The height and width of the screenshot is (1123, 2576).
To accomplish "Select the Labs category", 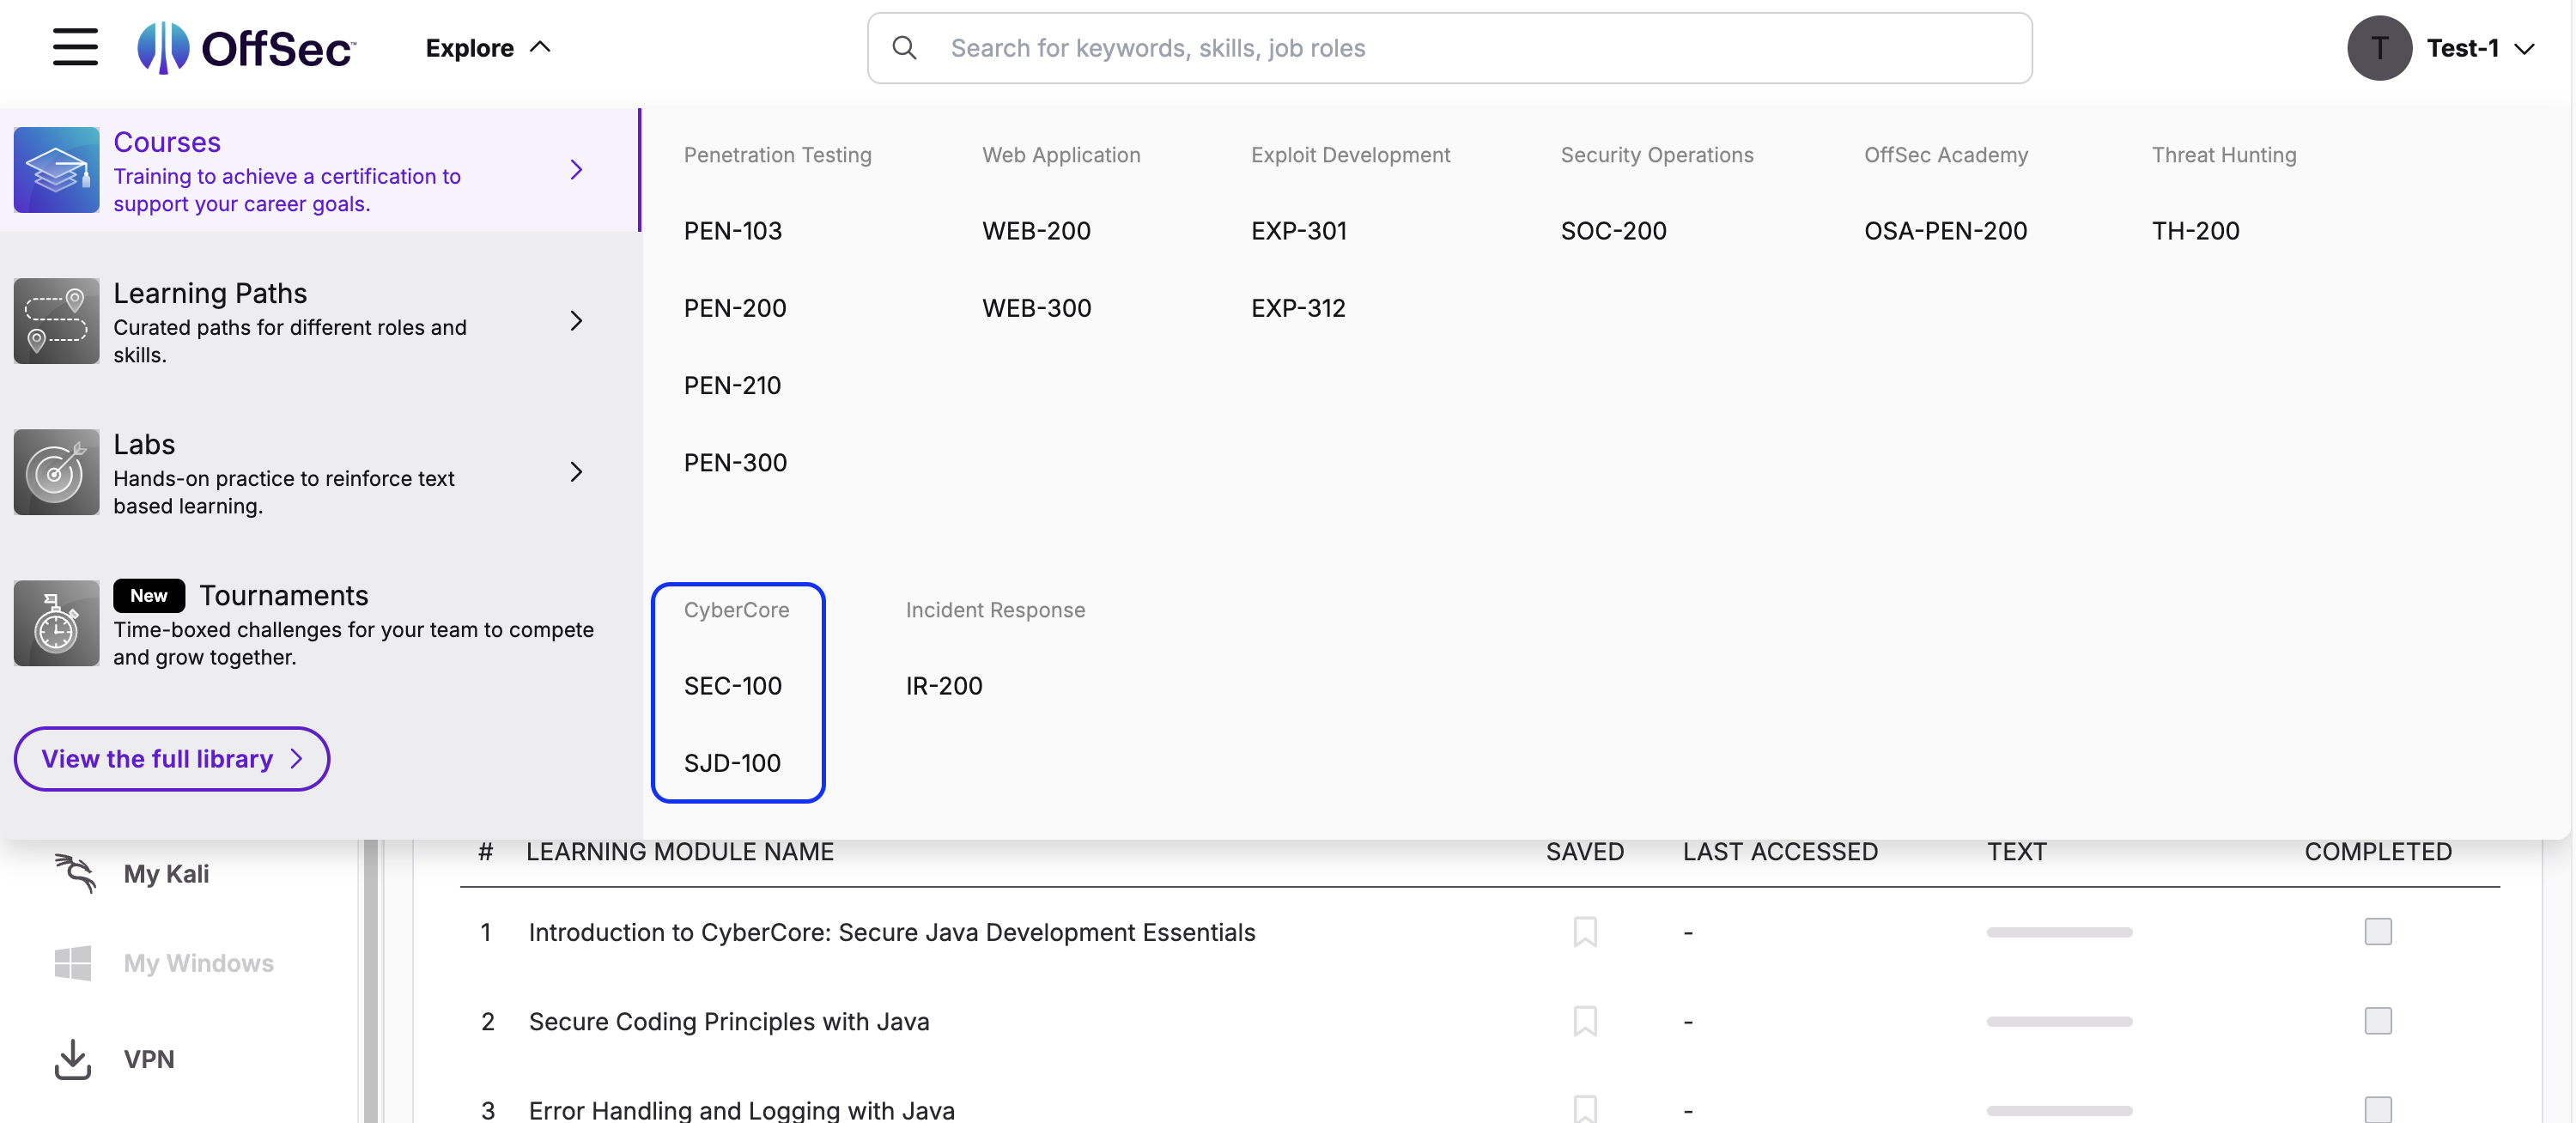I will [319, 471].
